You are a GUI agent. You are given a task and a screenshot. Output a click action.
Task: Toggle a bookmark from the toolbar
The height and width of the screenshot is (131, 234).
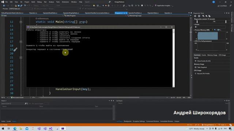click(142, 6)
